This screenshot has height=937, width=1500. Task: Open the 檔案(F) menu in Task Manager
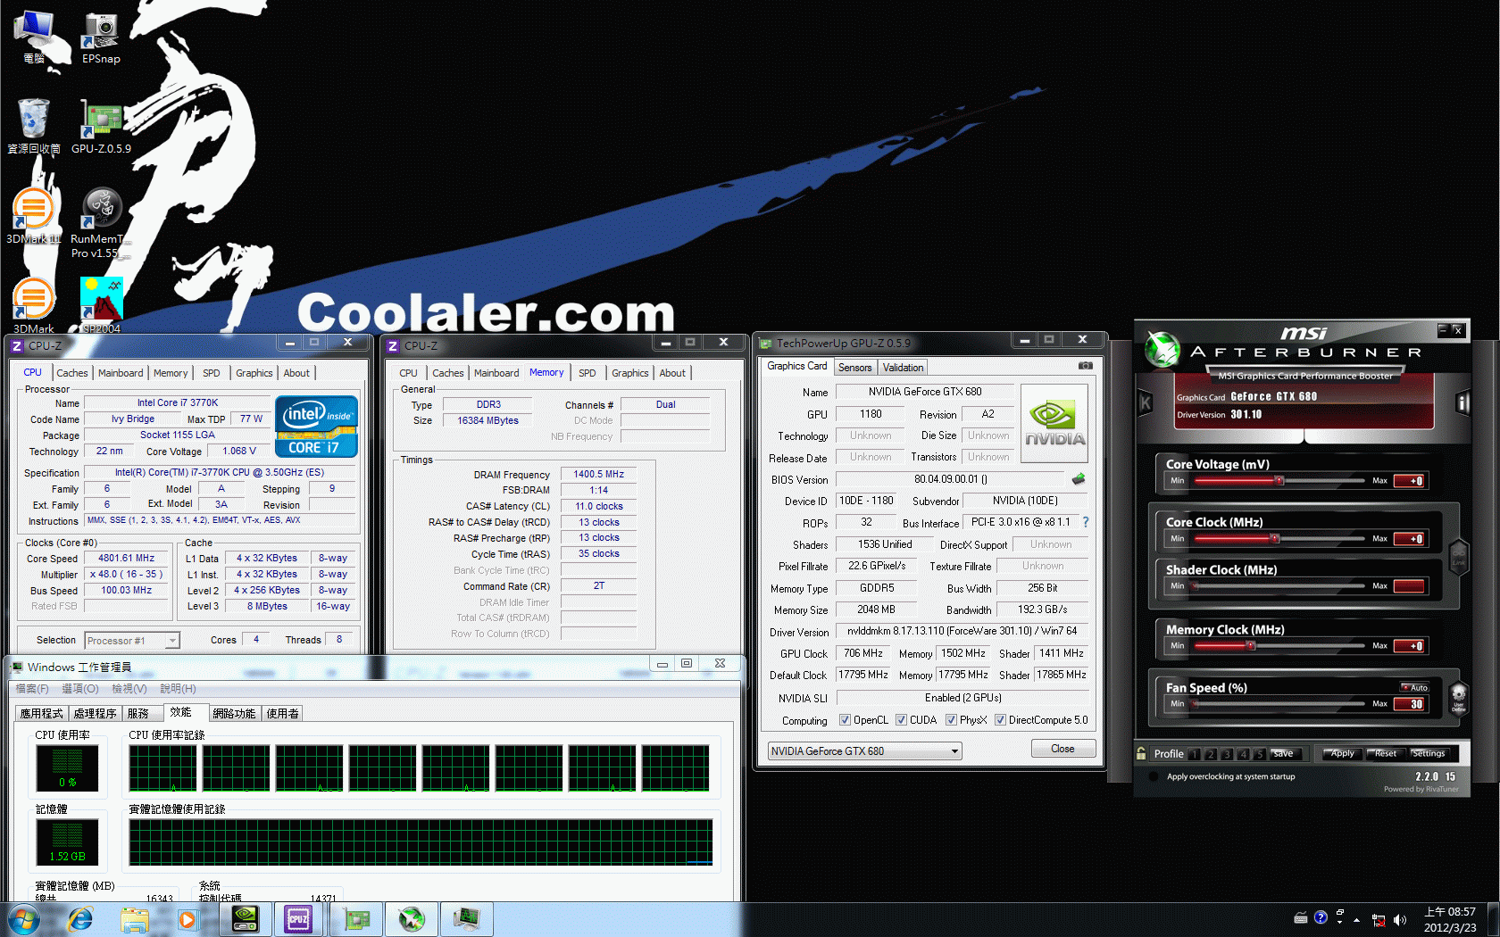click(x=32, y=689)
